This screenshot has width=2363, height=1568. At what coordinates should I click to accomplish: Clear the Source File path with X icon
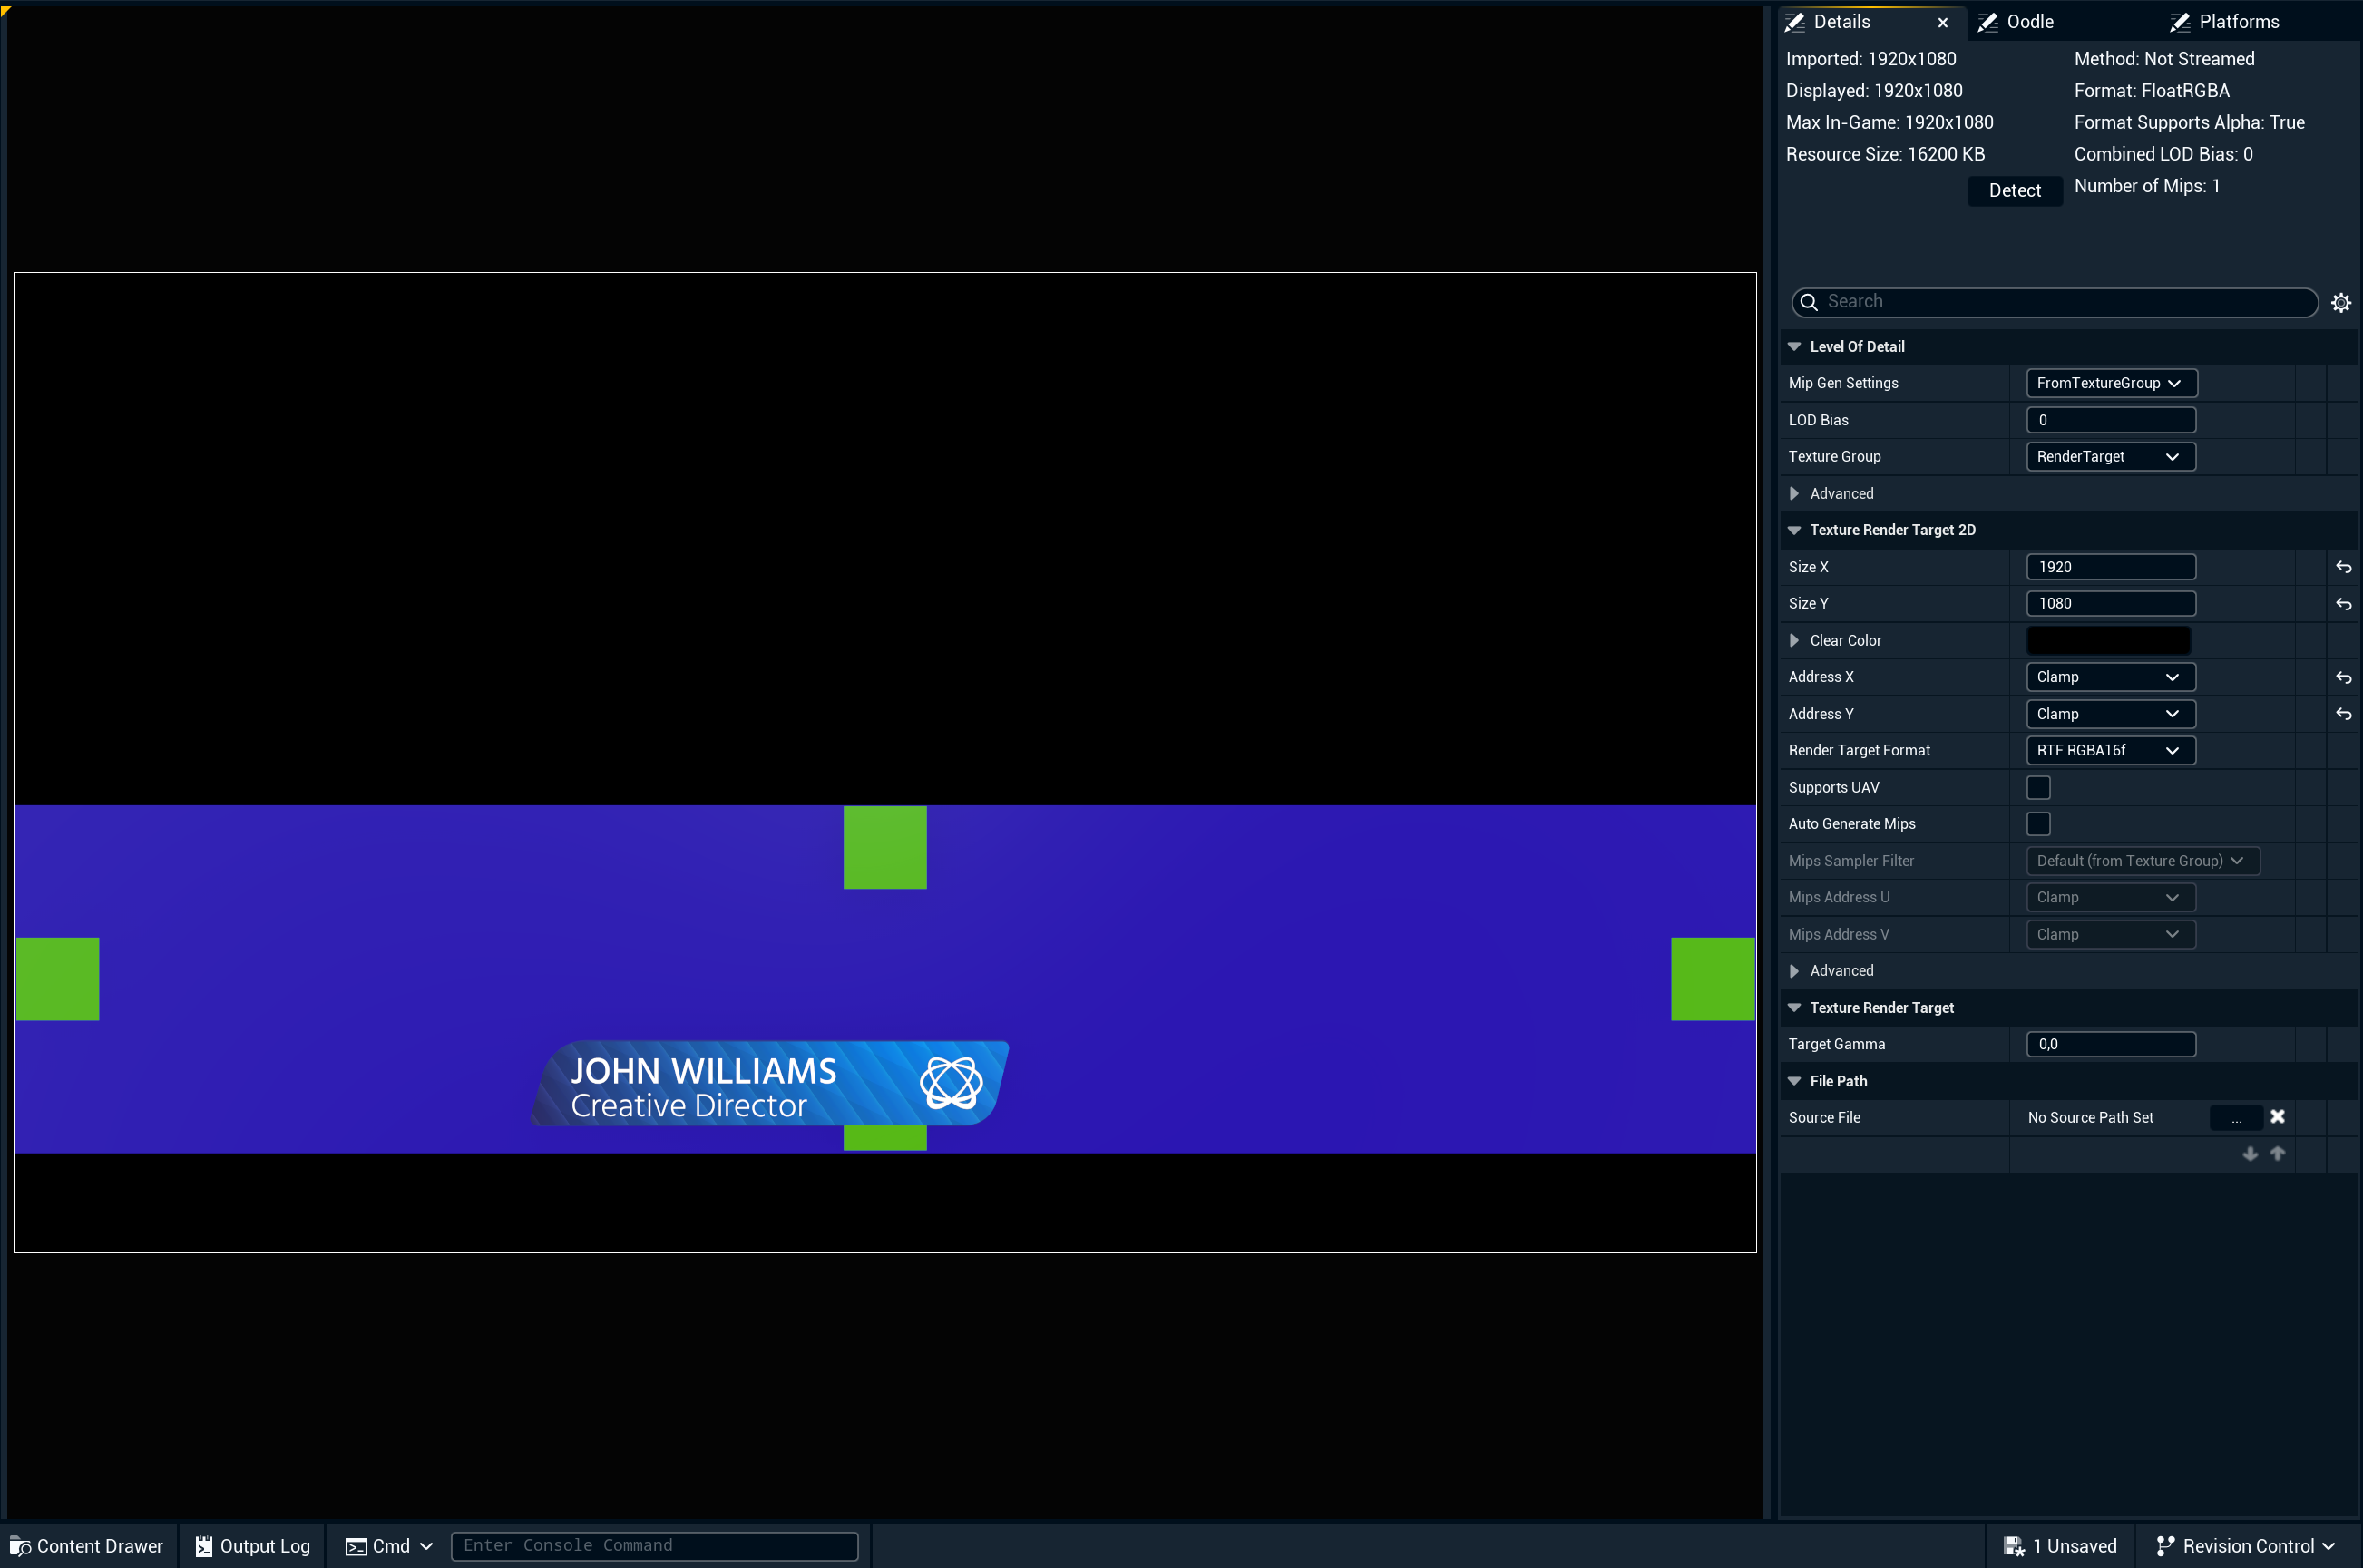pos(2277,1117)
